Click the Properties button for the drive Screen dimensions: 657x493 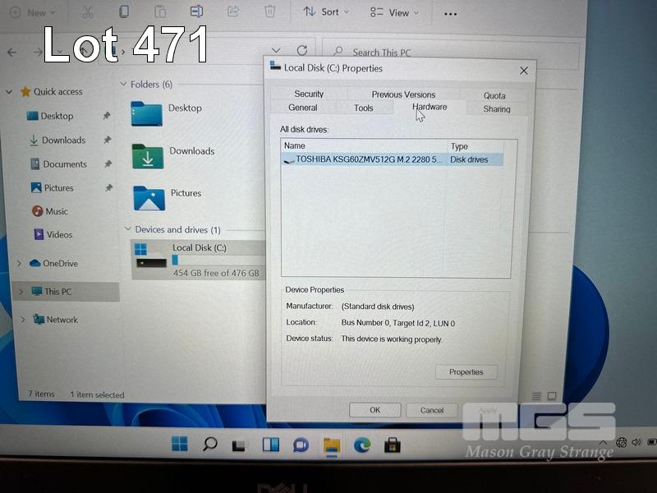466,372
